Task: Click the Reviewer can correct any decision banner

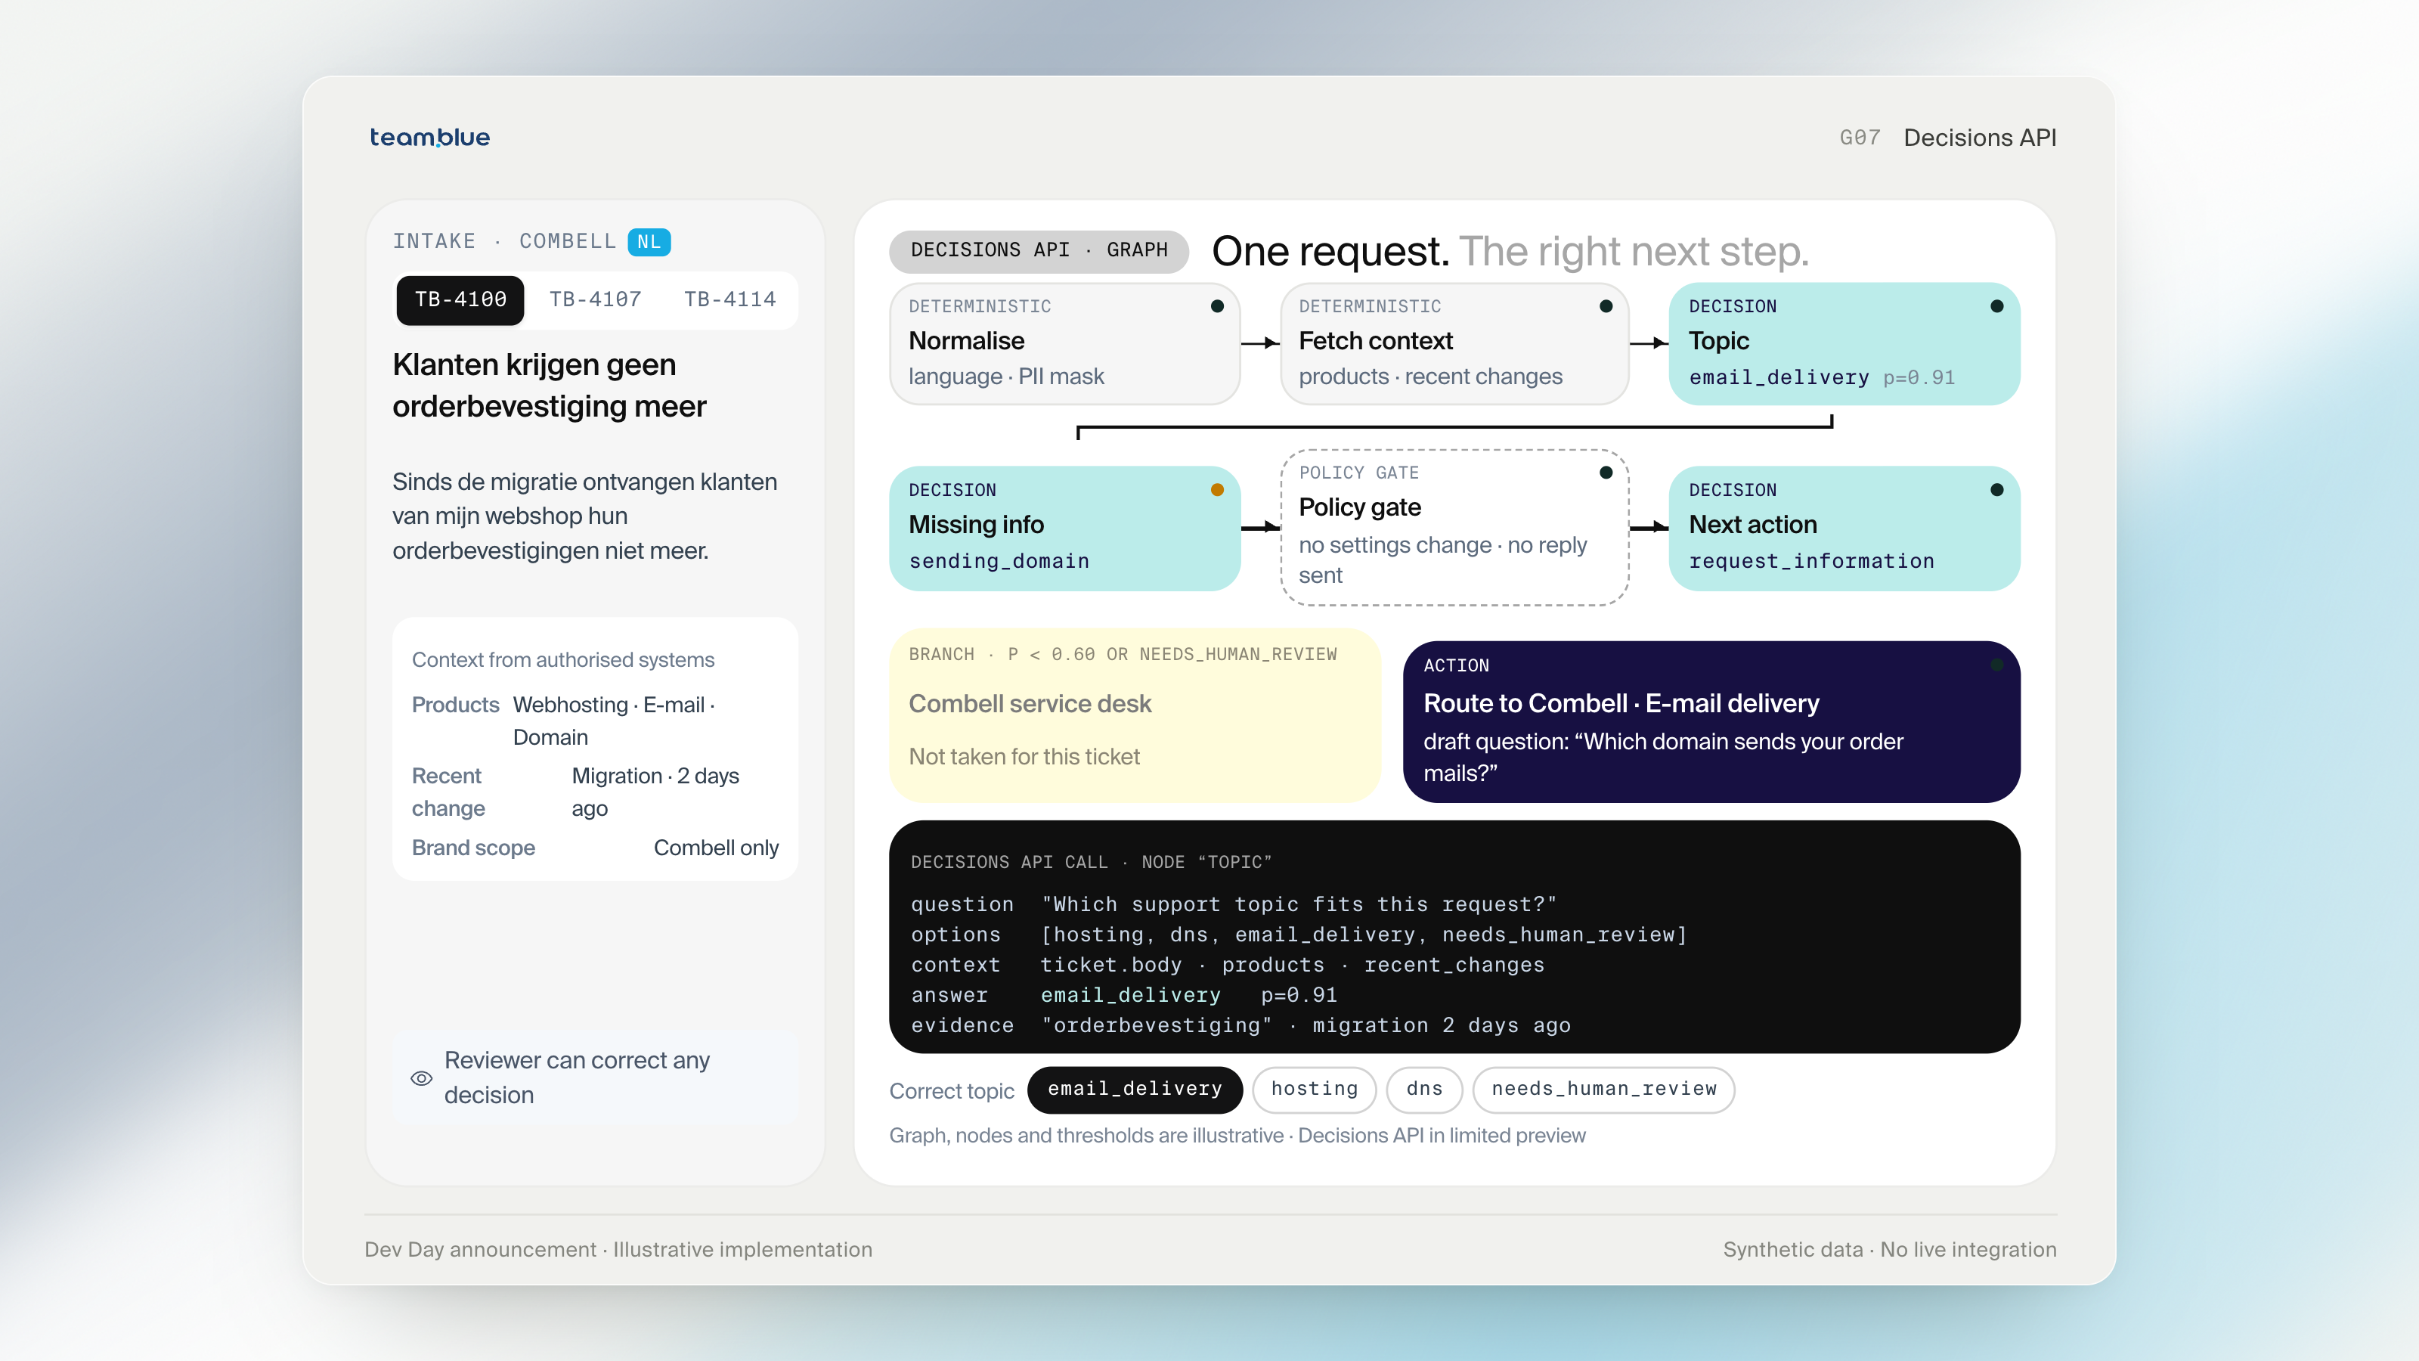Action: coord(594,1077)
